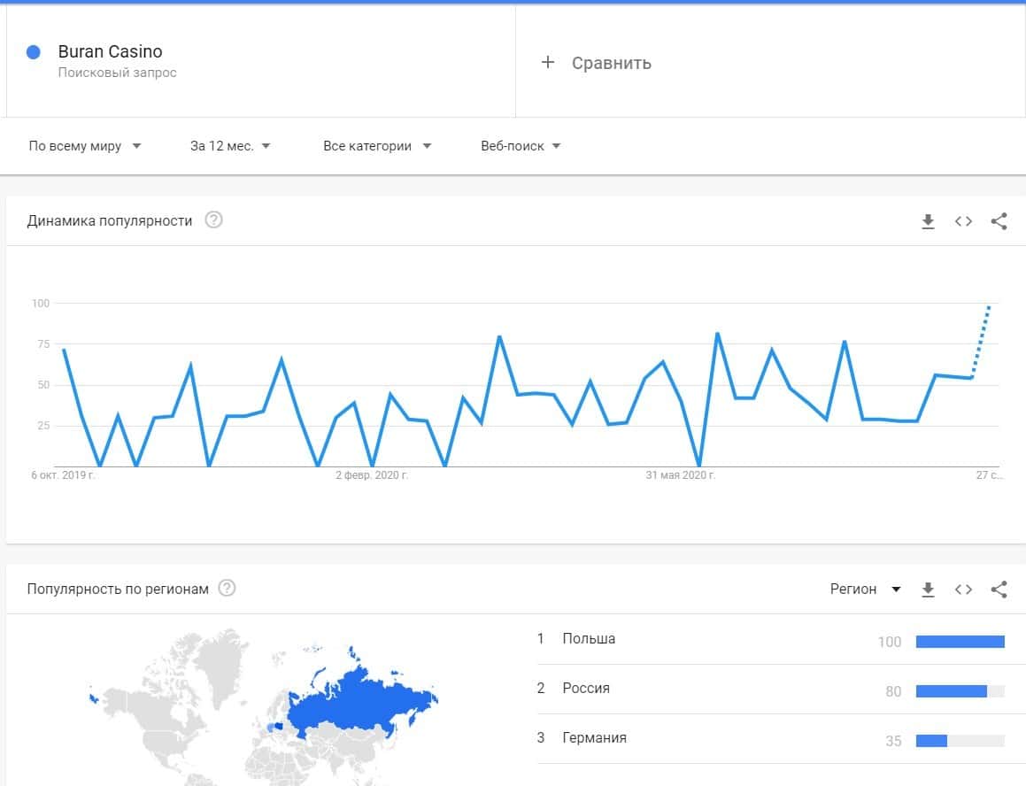Open the По всему миру location dropdown
The height and width of the screenshot is (786, 1026).
pos(85,146)
